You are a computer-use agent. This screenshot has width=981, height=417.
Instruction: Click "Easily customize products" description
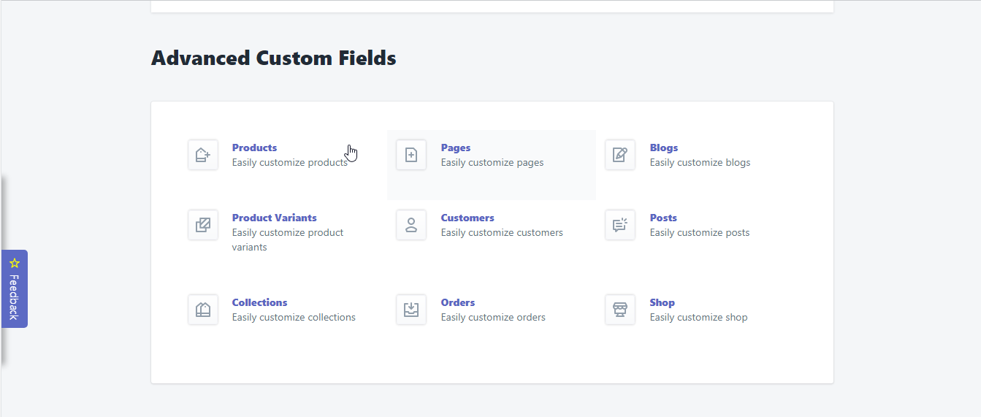click(x=290, y=162)
